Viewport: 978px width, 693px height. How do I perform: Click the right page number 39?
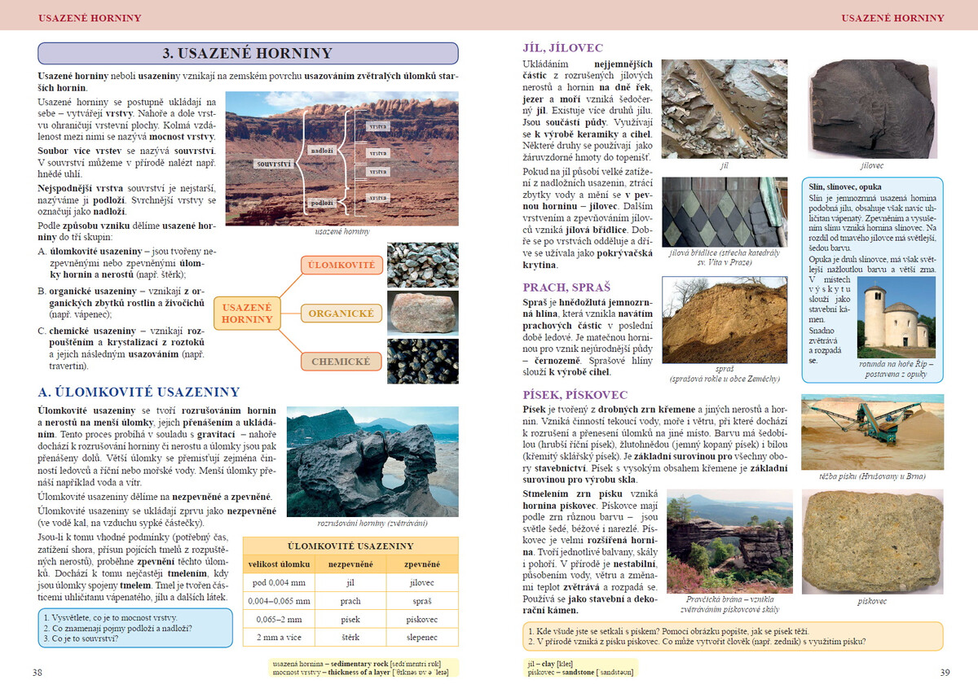pyautogui.click(x=945, y=673)
